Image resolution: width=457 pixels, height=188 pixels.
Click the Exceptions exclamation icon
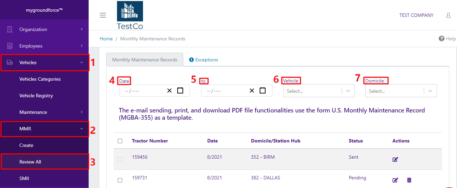(x=191, y=60)
